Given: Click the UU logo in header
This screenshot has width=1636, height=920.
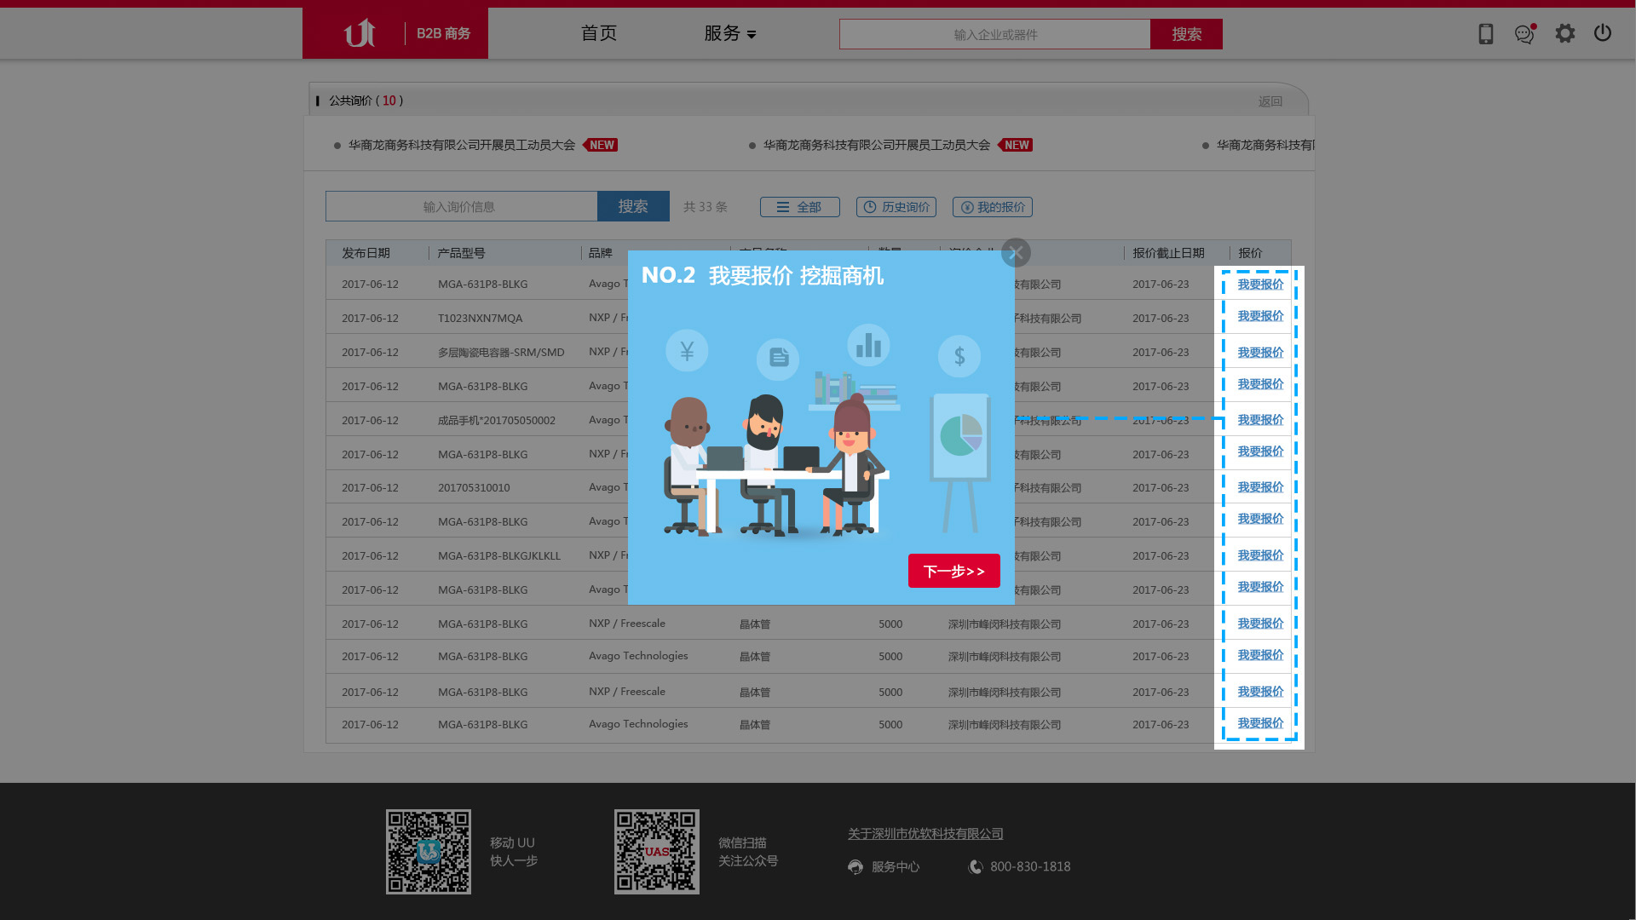Looking at the screenshot, I should point(360,33).
